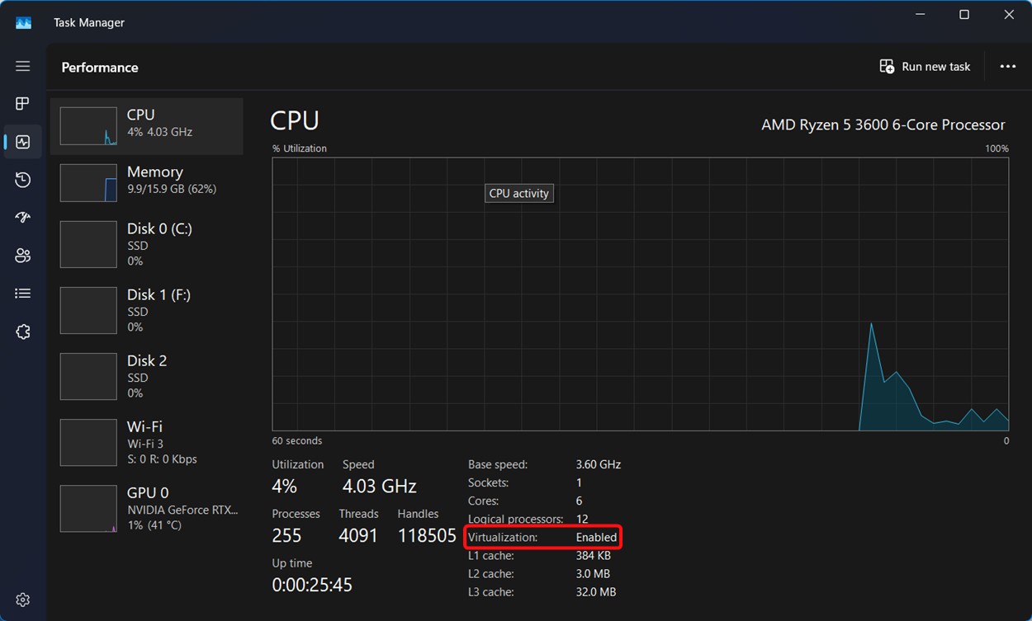This screenshot has height=621, width=1032.
Task: Open the Details list page
Action: pos(23,294)
